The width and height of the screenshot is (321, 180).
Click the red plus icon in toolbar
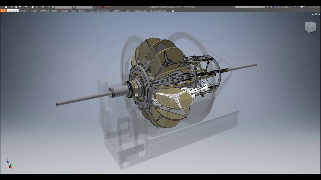point(107,7)
